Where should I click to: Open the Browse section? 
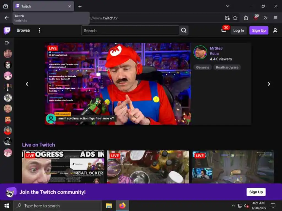click(x=23, y=30)
